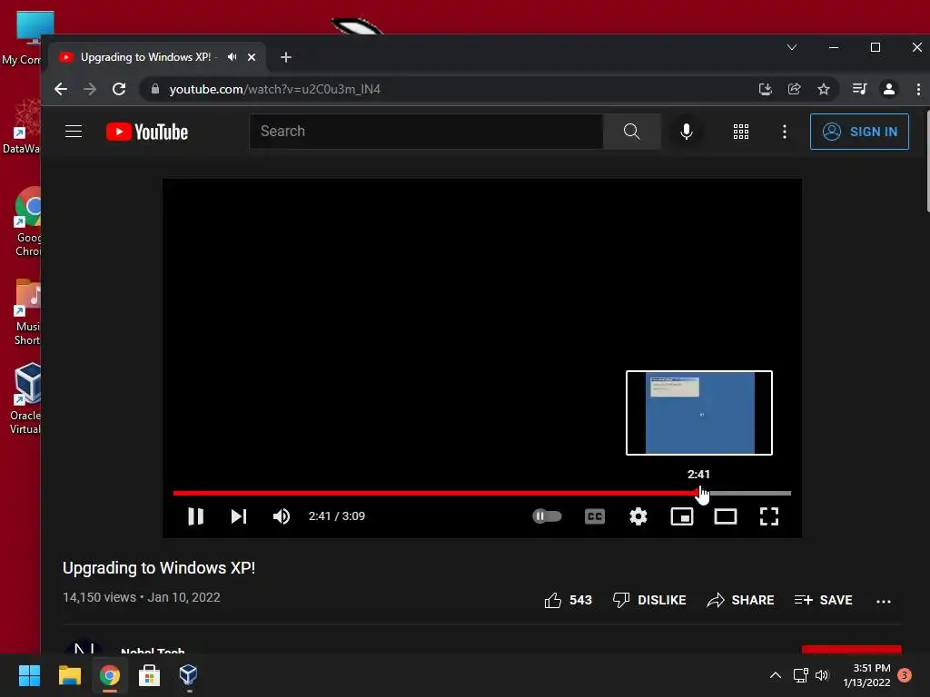The image size is (930, 697).
Task: Open system volume tray icon
Action: [821, 675]
